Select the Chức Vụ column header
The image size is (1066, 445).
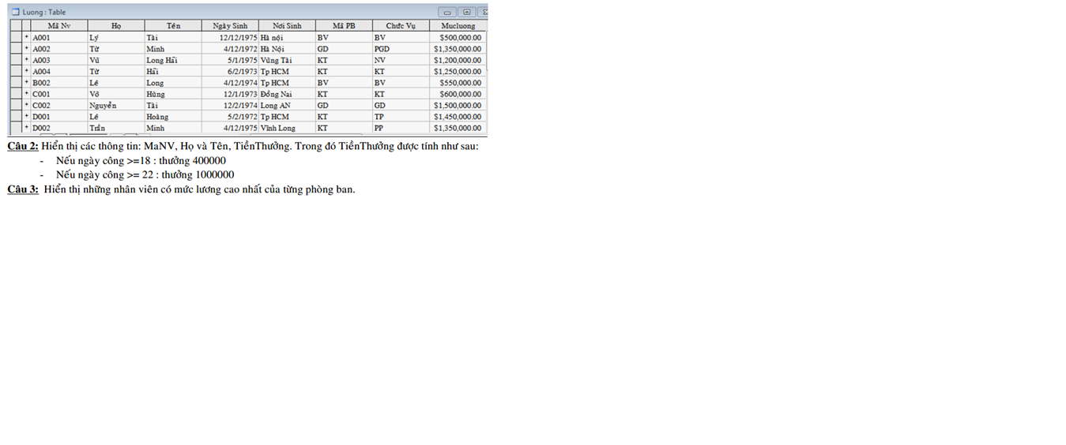coord(401,26)
